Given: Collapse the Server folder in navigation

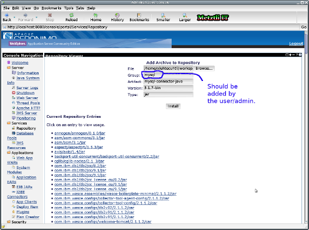Looking at the screenshot, I should click(x=9, y=68).
